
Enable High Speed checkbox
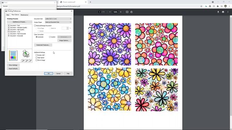click(36, 58)
